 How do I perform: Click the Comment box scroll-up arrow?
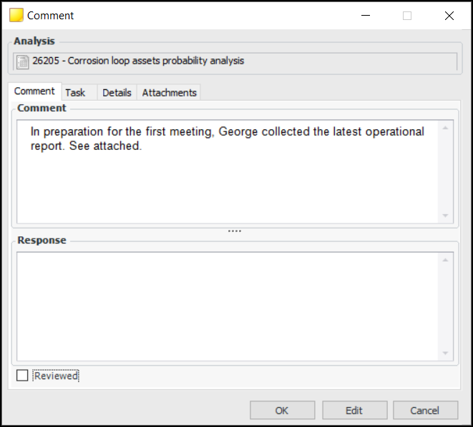coord(445,129)
